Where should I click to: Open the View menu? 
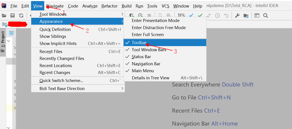[x=38, y=6]
